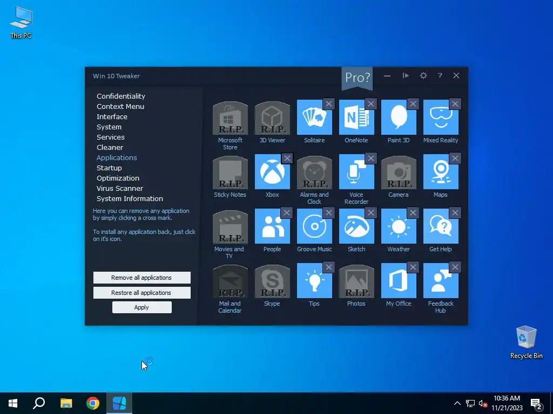Switch to the Interface section
This screenshot has height=414, width=553.
coord(112,116)
